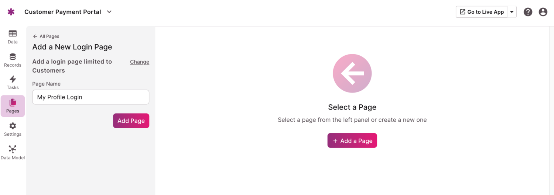Click the Select a Page heading text
554x195 pixels.
coord(352,107)
